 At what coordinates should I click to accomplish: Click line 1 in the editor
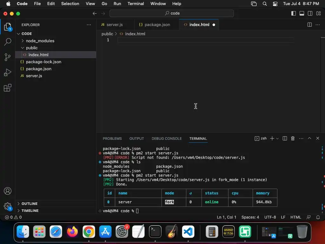206,40
